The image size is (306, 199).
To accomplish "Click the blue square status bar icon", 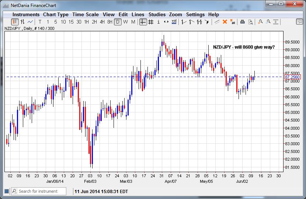I will pyautogui.click(x=7, y=191).
